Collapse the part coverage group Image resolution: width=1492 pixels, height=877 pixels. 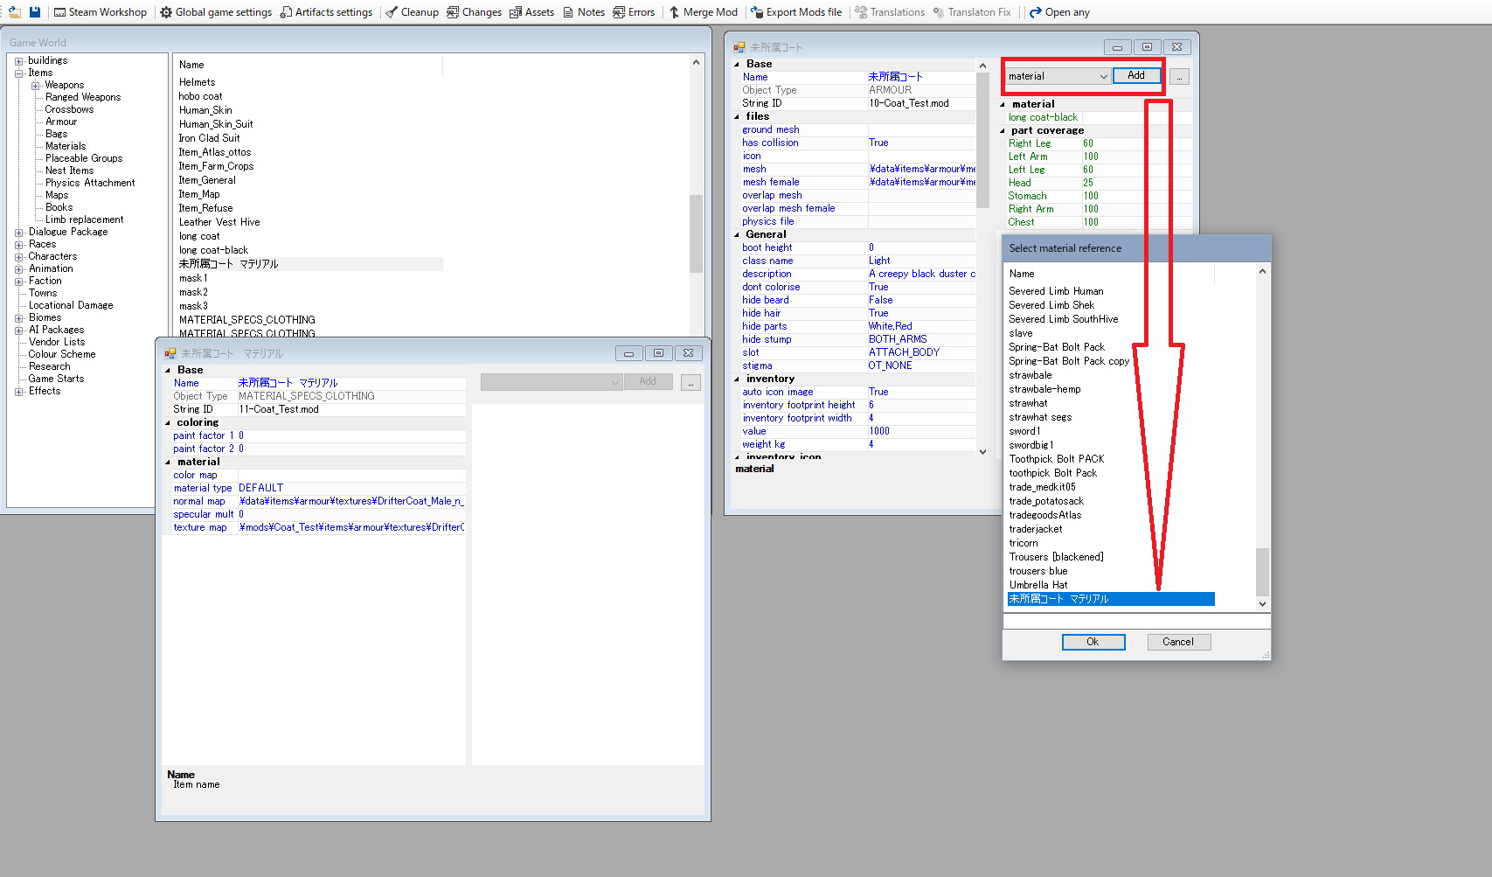pos(1003,130)
